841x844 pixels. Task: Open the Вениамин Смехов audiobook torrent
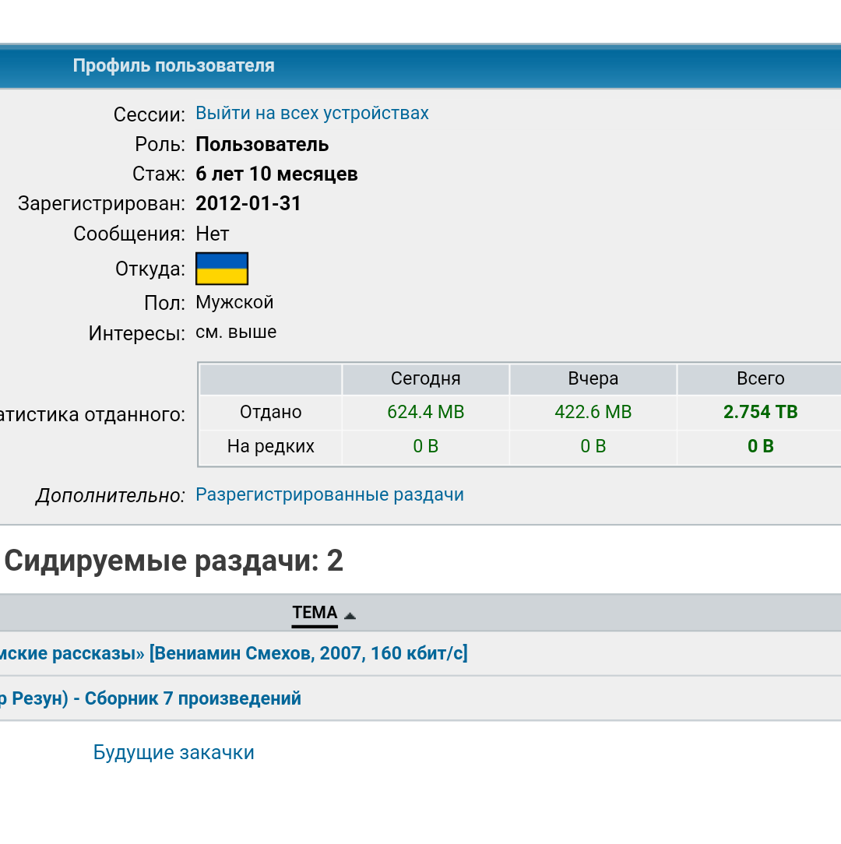click(x=234, y=652)
